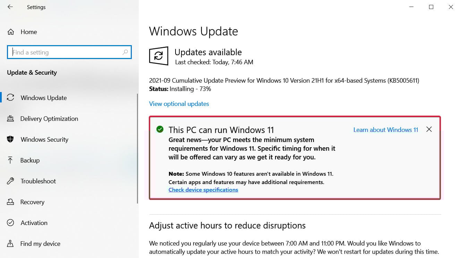Minimize the Settings window
The height and width of the screenshot is (258, 461).
pyautogui.click(x=411, y=7)
